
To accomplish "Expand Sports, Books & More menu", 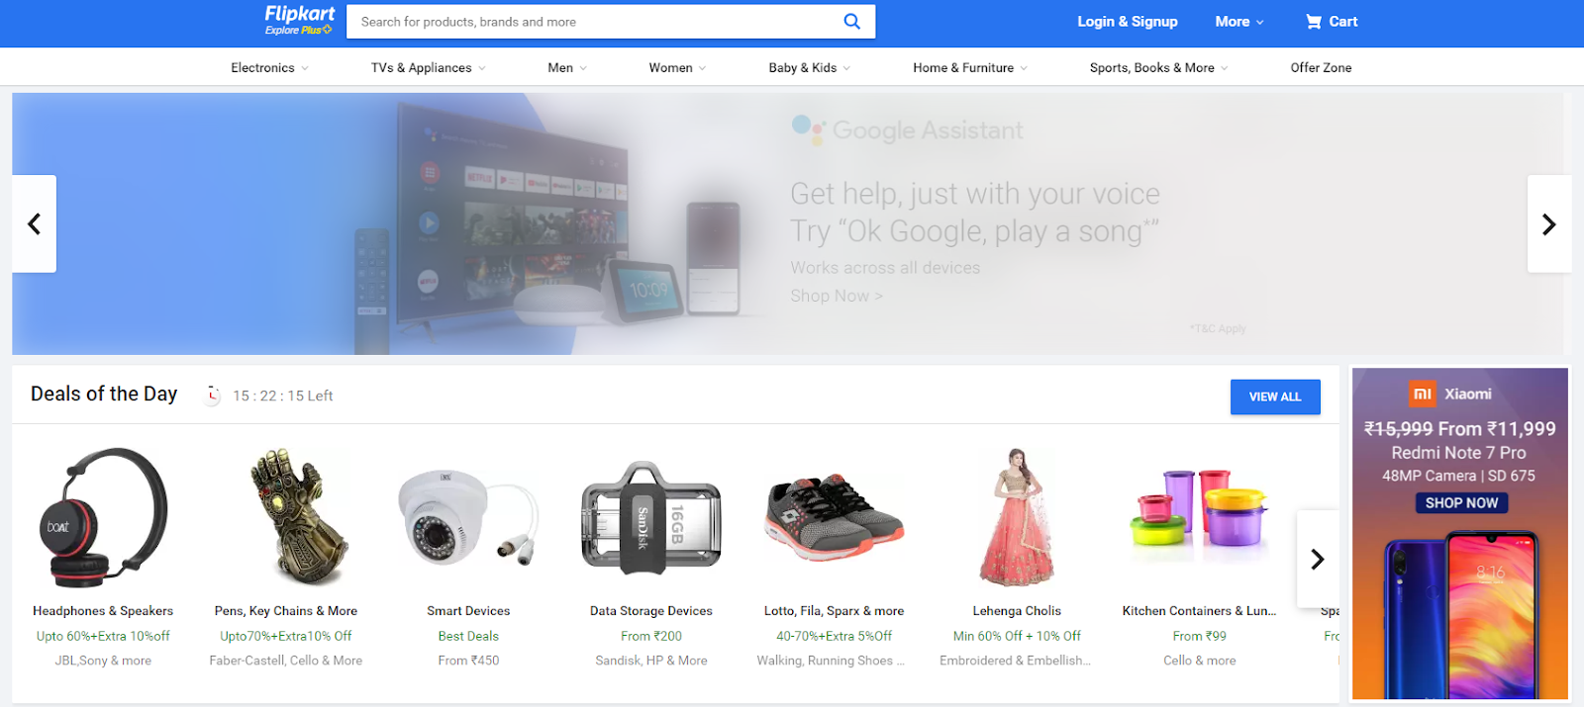I will [1158, 67].
